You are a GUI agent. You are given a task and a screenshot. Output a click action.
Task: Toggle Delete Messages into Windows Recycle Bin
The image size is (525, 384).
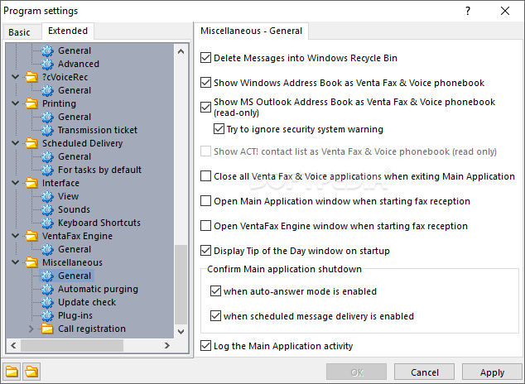[205, 58]
